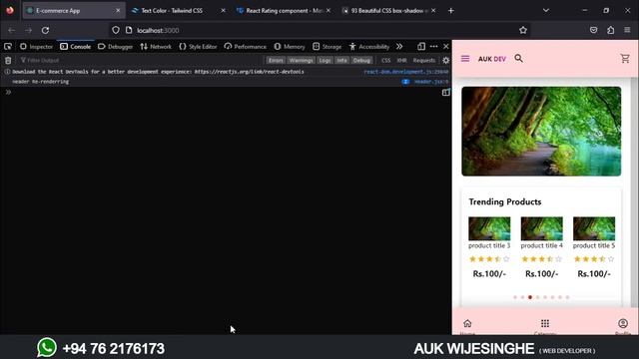Toggle the CSS console filter
This screenshot has height=359, width=639.
[x=386, y=60]
